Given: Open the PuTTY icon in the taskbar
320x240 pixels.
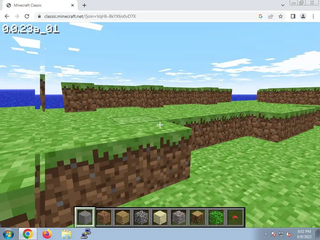Looking at the screenshot, I should pyautogui.click(x=86, y=234).
